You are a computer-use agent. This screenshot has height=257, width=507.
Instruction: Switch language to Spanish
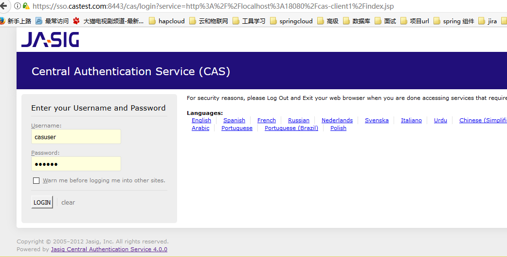pos(234,120)
